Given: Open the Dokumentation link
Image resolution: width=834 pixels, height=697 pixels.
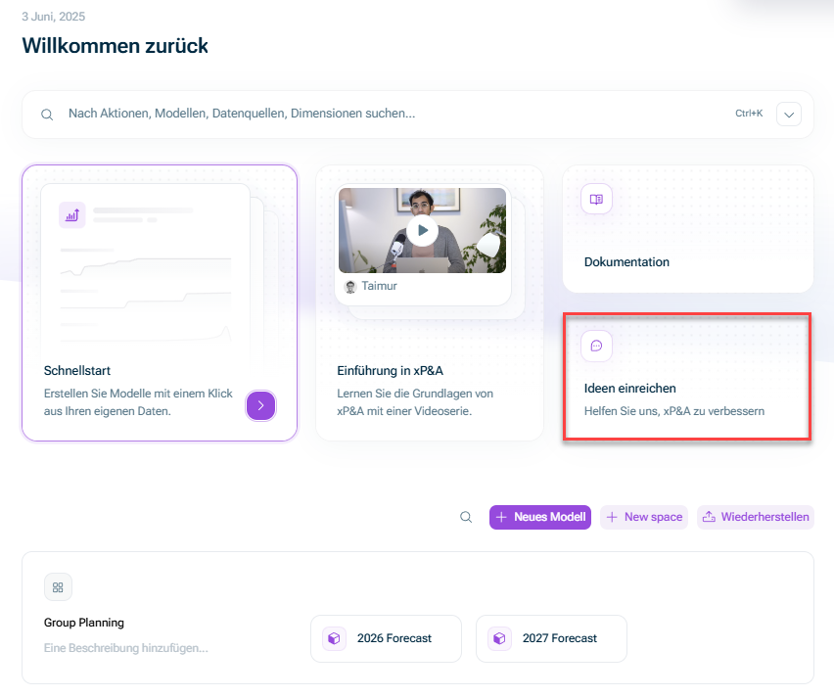Looking at the screenshot, I should click(x=626, y=261).
